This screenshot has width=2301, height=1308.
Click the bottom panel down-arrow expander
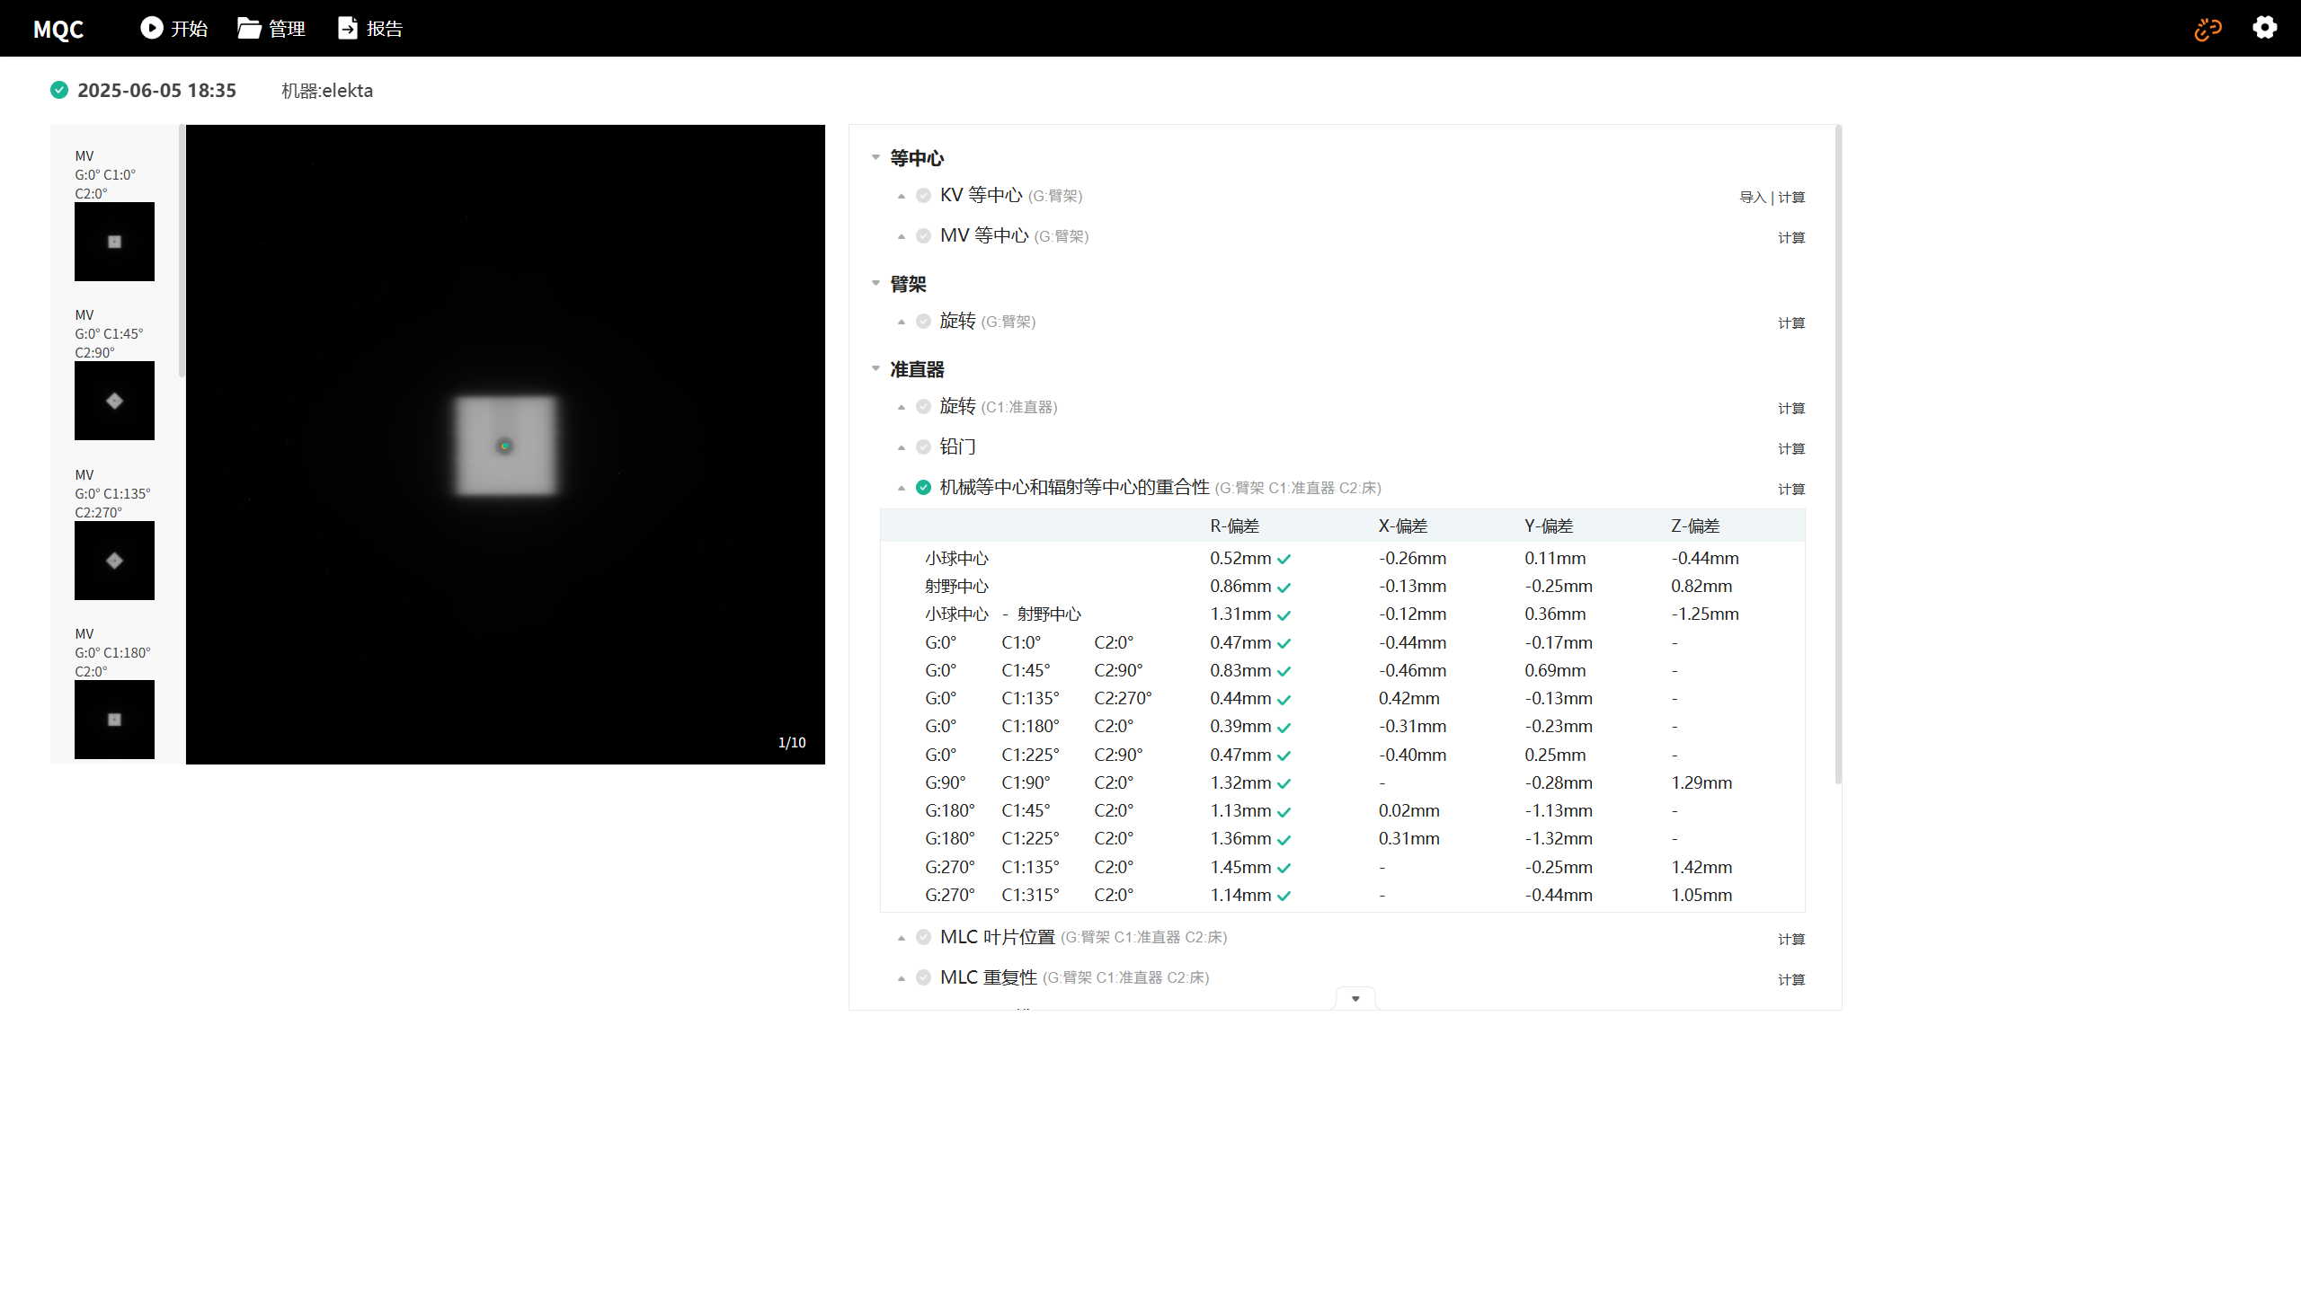1355,999
